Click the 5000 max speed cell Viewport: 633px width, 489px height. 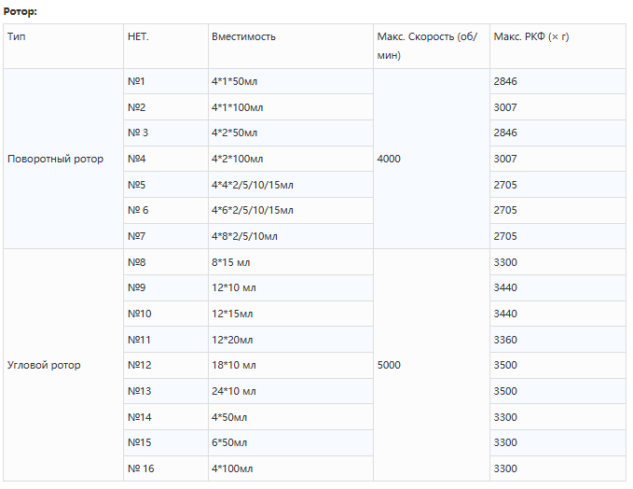tap(389, 365)
